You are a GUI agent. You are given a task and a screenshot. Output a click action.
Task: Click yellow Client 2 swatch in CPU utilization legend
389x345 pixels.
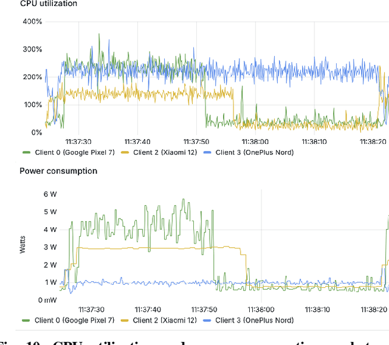click(126, 153)
